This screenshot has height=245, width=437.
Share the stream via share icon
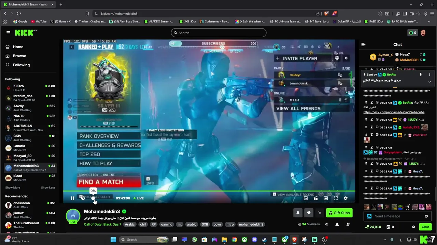326,224
